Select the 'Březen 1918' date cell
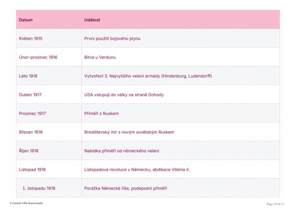Image resolution: width=294 pixels, height=208 pixels. tap(31, 132)
